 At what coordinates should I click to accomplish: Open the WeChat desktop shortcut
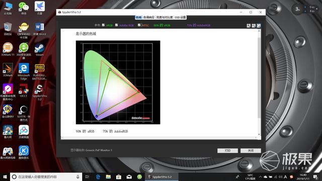24,8
